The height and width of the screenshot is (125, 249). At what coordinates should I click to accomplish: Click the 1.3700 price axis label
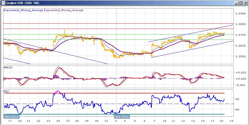click(240, 35)
